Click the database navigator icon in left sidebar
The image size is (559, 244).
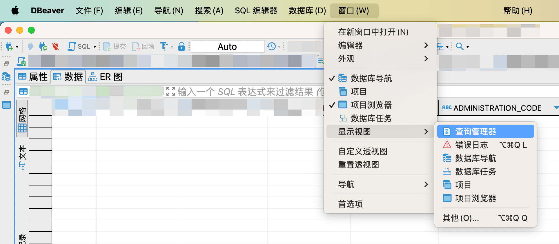coord(6,77)
